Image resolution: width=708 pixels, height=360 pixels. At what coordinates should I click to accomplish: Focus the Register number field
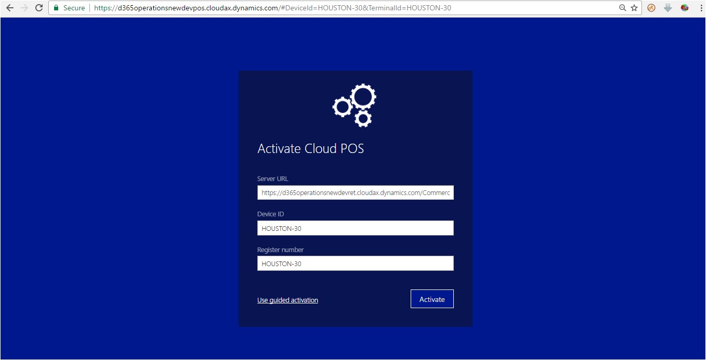tap(356, 264)
